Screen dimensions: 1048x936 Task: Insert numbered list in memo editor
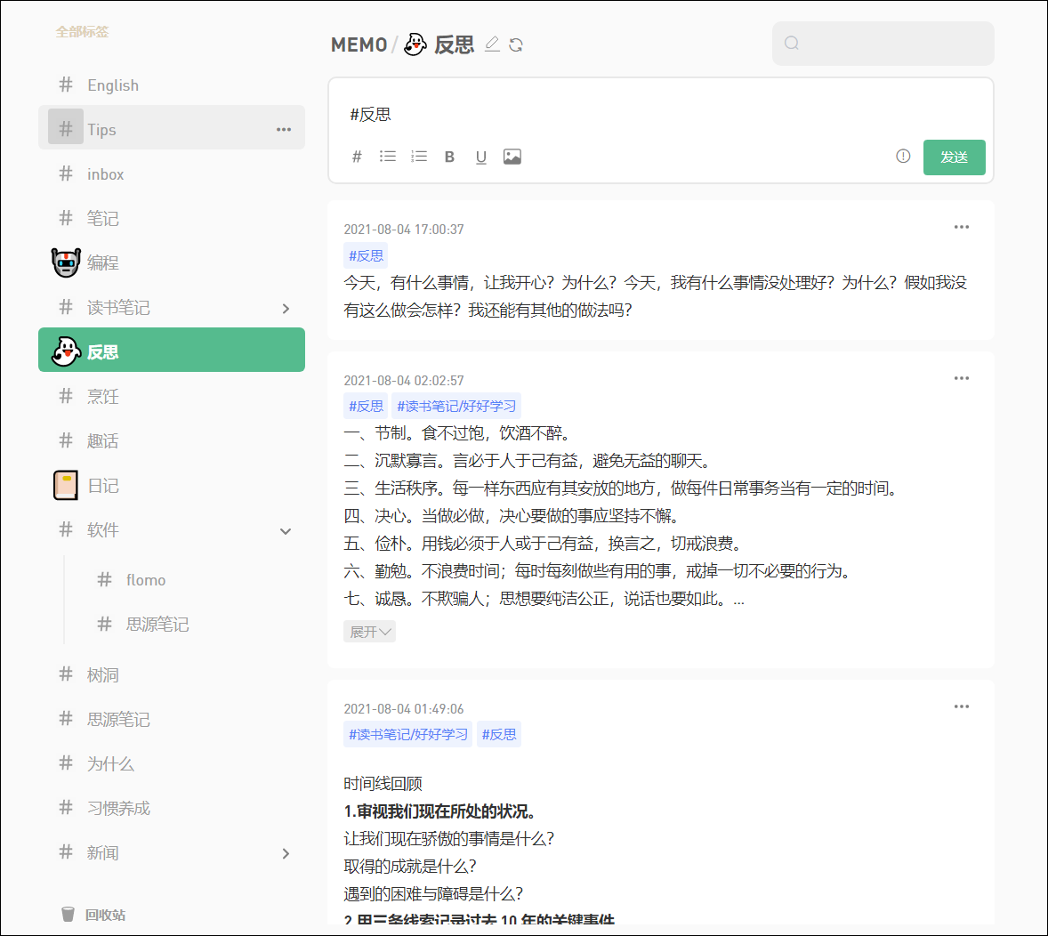point(419,157)
